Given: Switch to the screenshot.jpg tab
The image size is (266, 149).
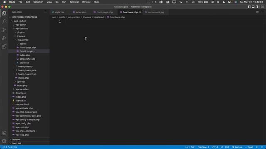Looking at the screenshot, I should click(x=156, y=12).
